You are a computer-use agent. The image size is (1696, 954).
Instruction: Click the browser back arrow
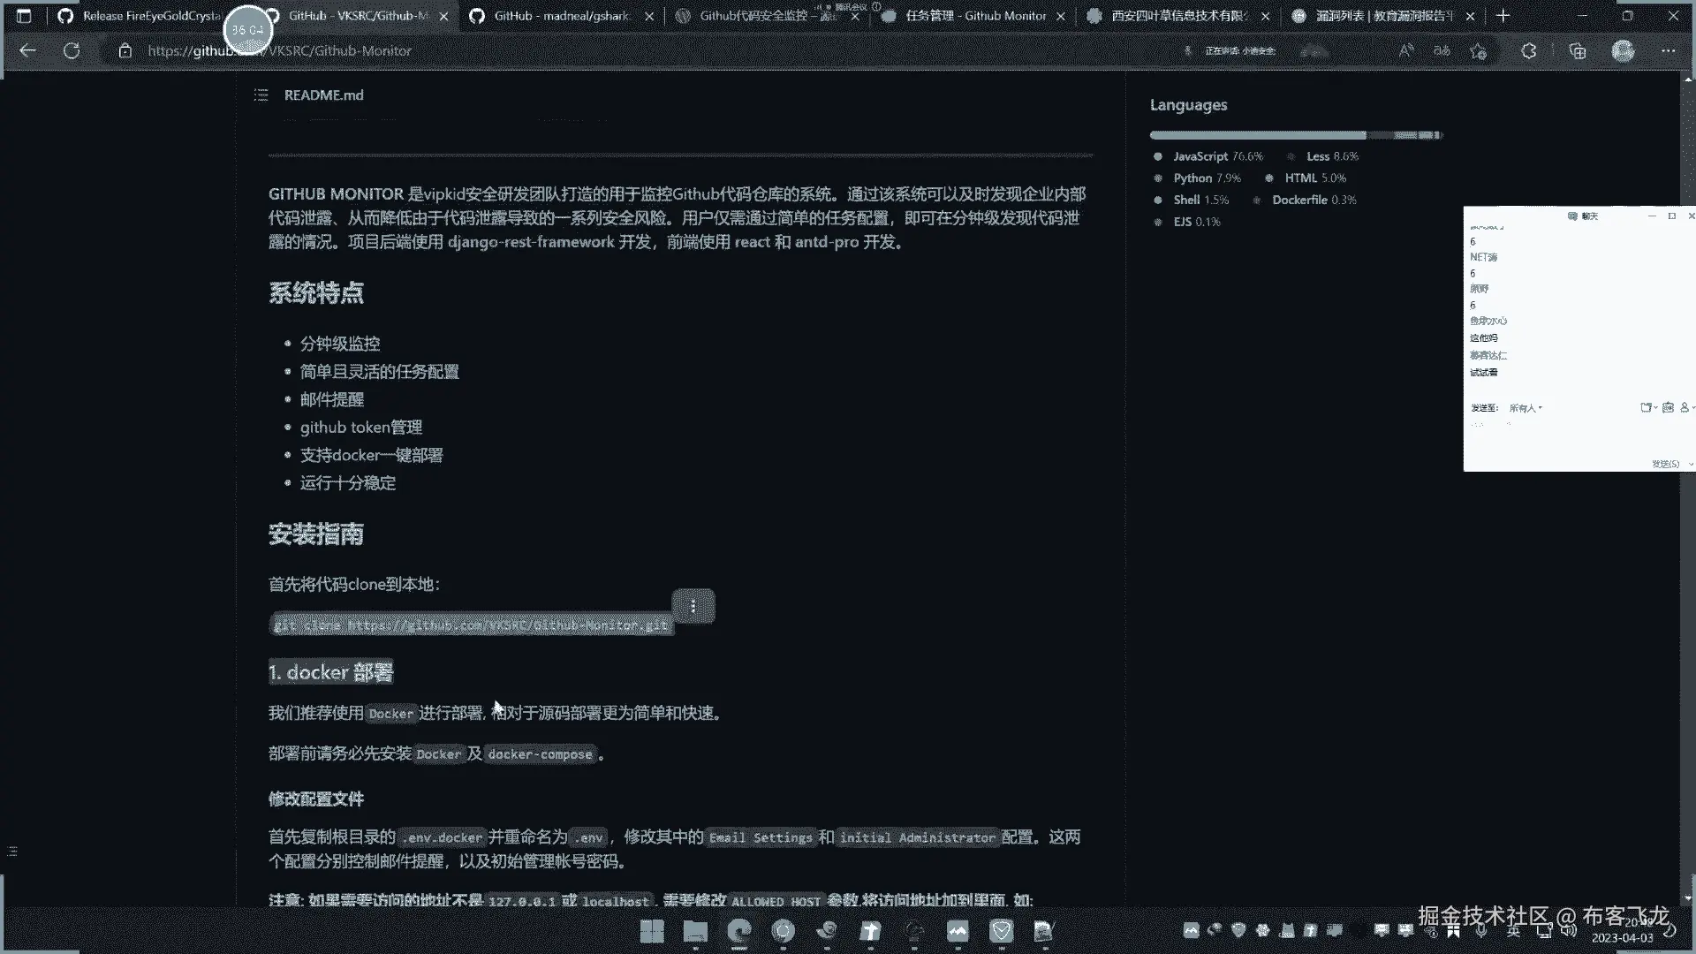pyautogui.click(x=27, y=50)
